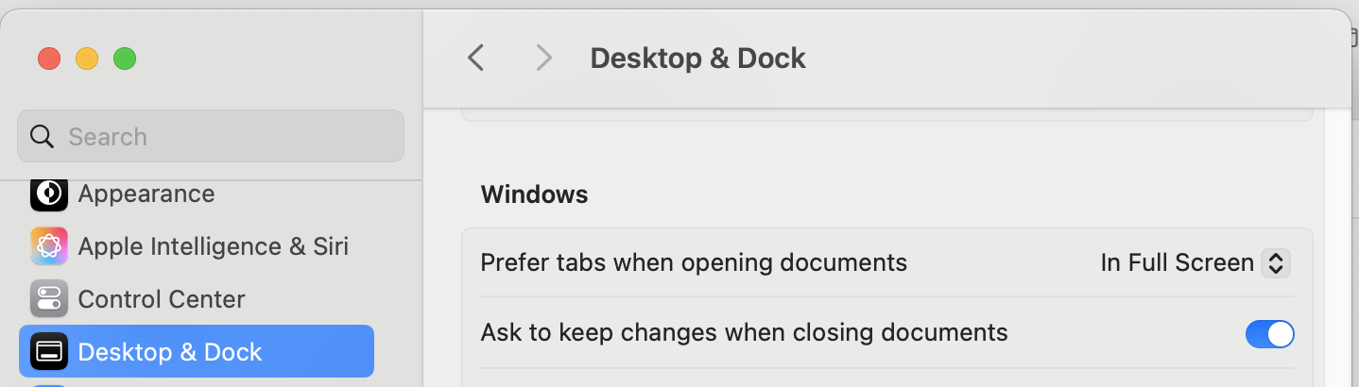Click the Desktop & Dock sidebar icon

click(49, 352)
